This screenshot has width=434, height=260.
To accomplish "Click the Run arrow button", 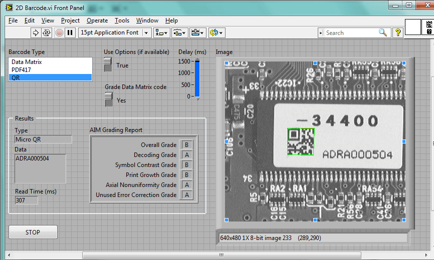I will pyautogui.click(x=36, y=32).
